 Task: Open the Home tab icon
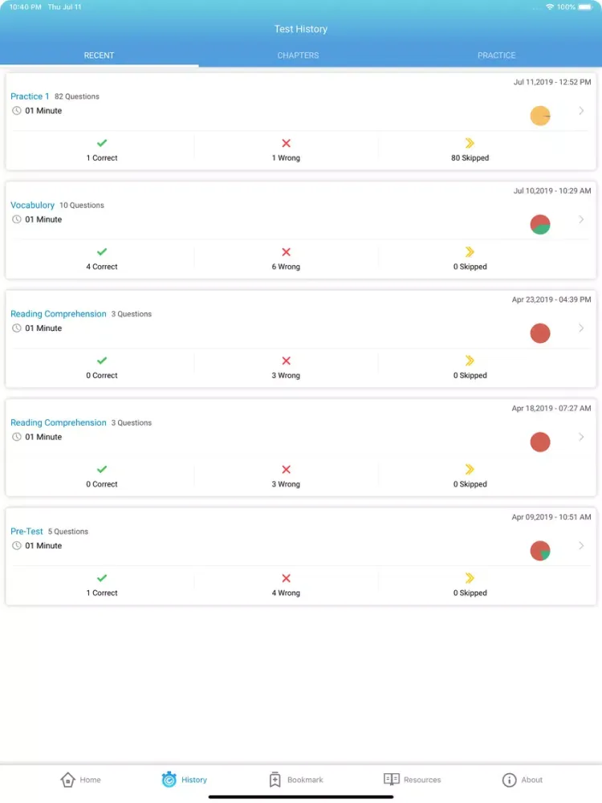pos(68,780)
